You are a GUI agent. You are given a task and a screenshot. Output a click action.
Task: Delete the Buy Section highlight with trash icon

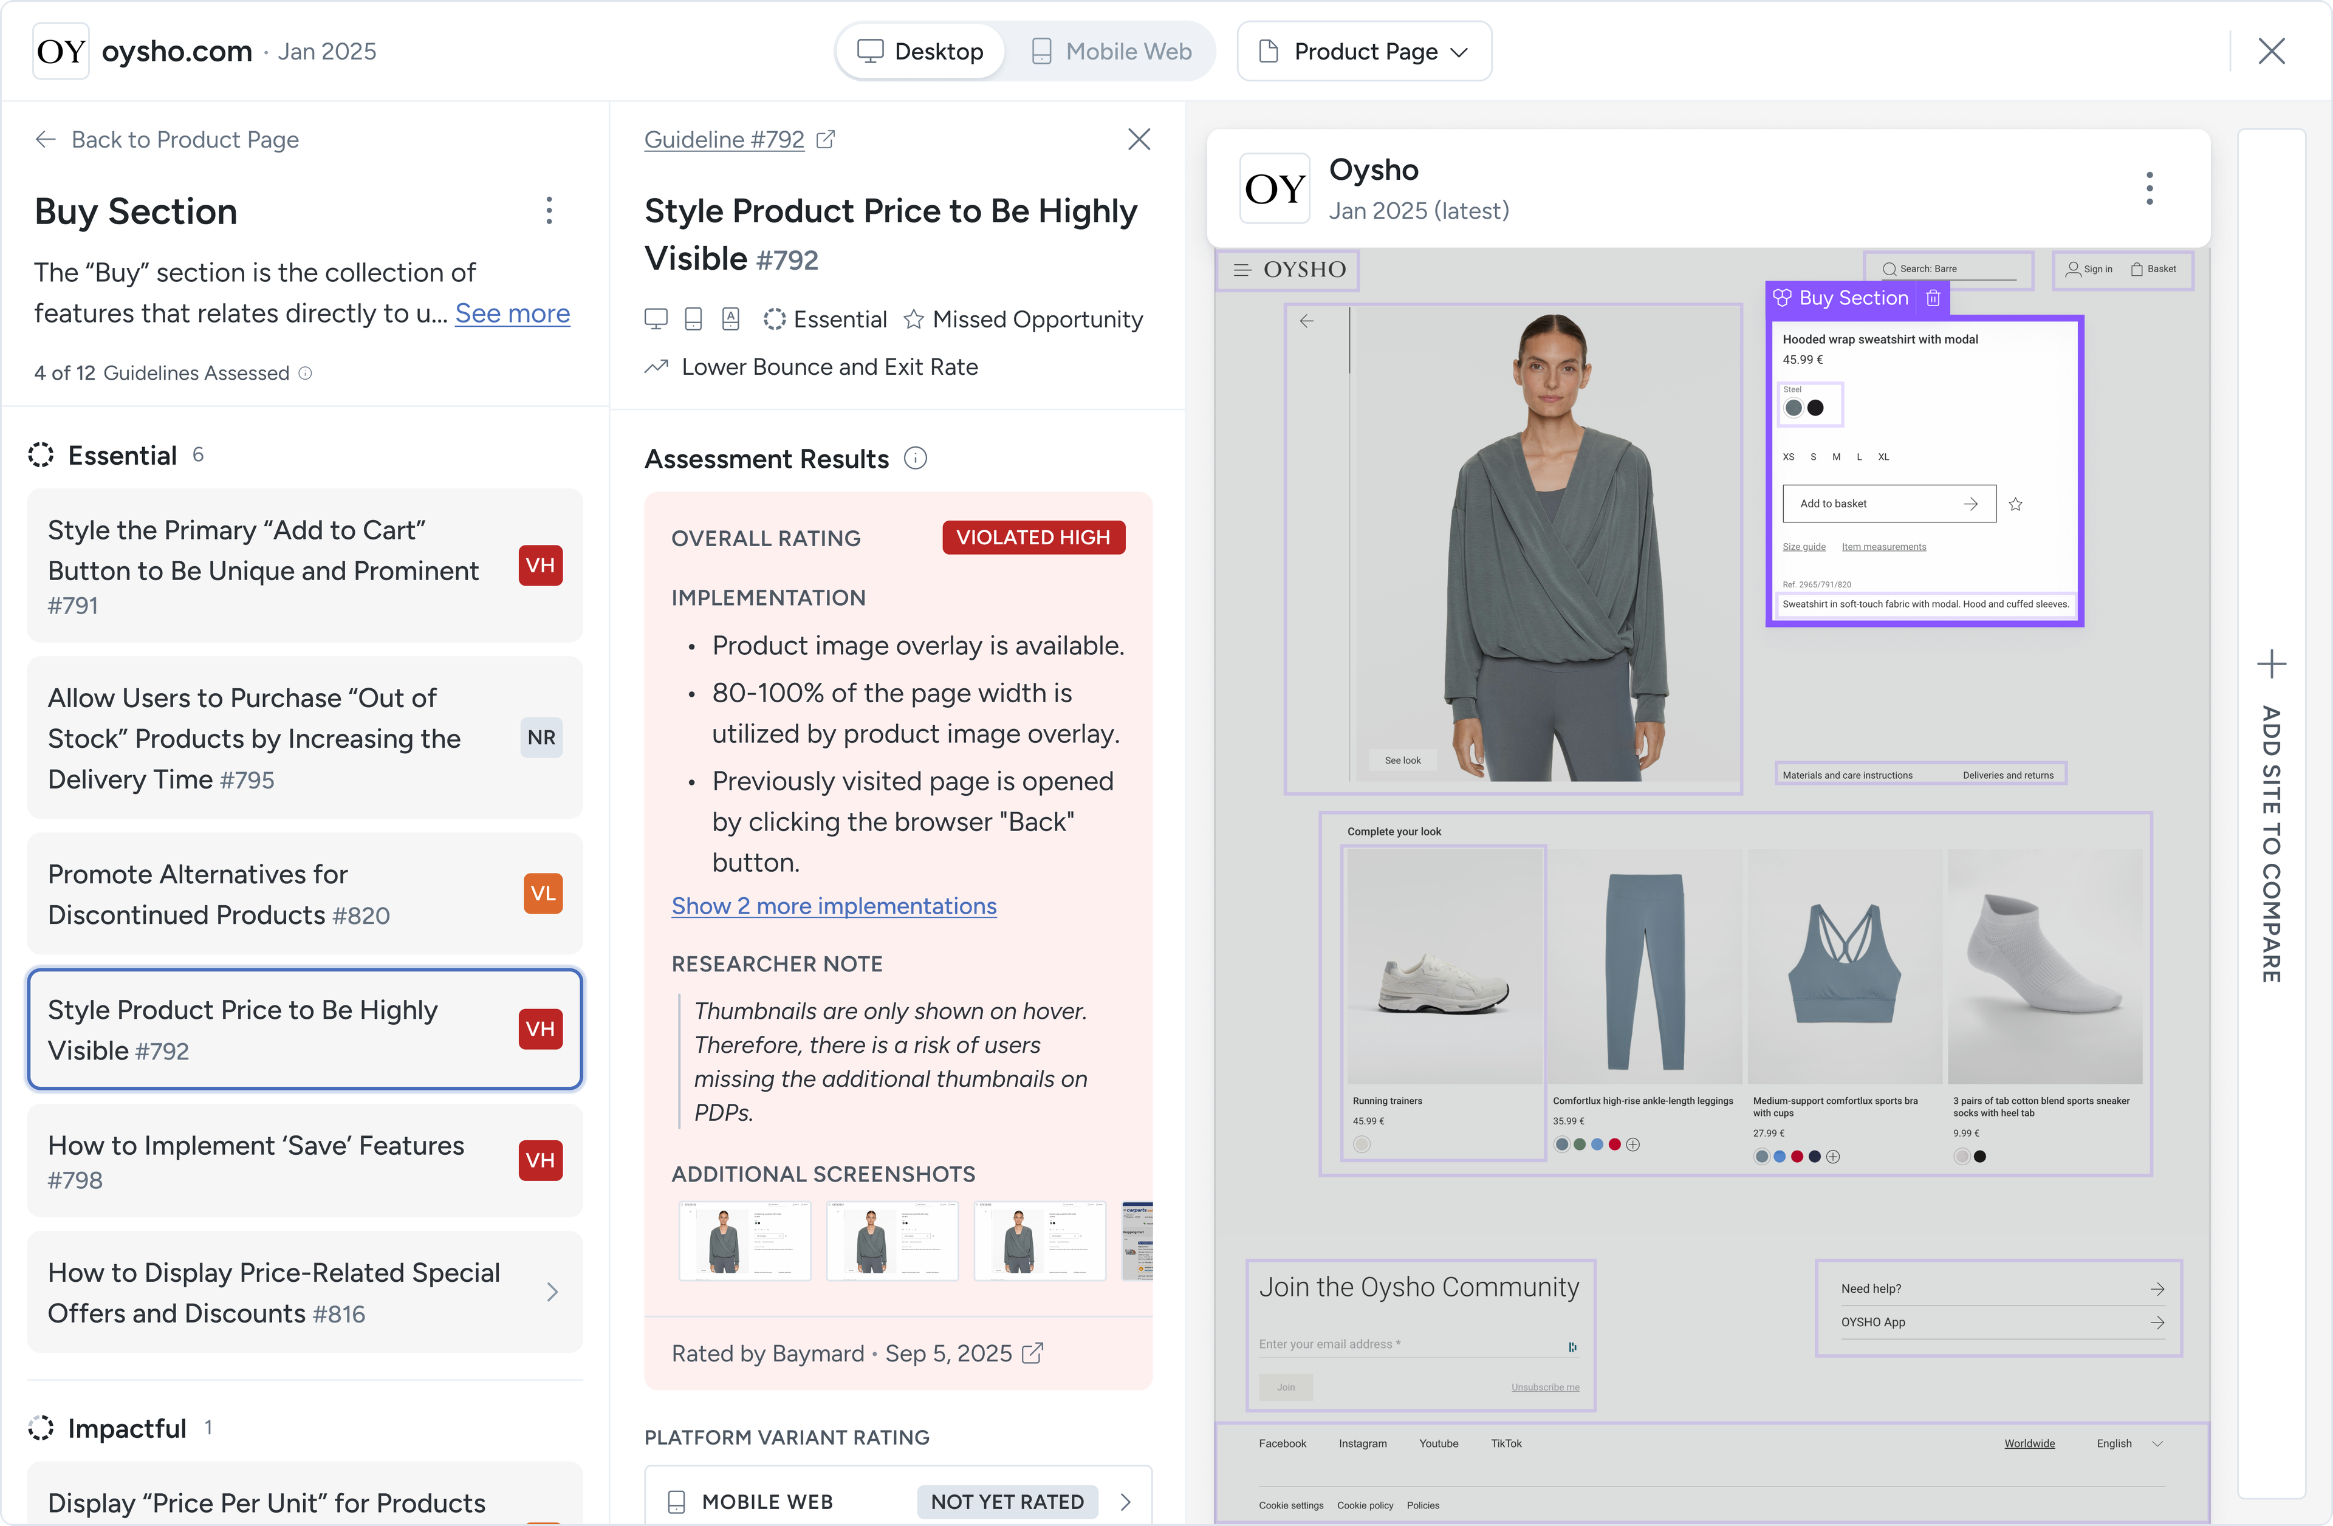point(1933,298)
